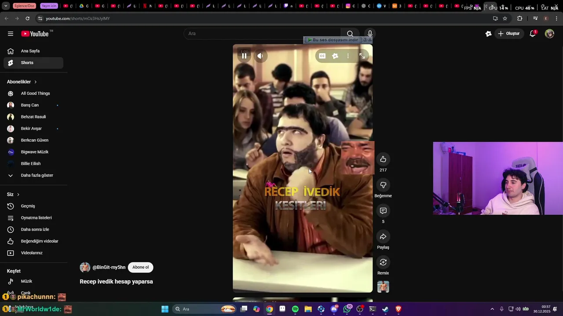Viewport: 563px width, 316px height.
Task: Open Videolarınız
Action: pos(33,253)
